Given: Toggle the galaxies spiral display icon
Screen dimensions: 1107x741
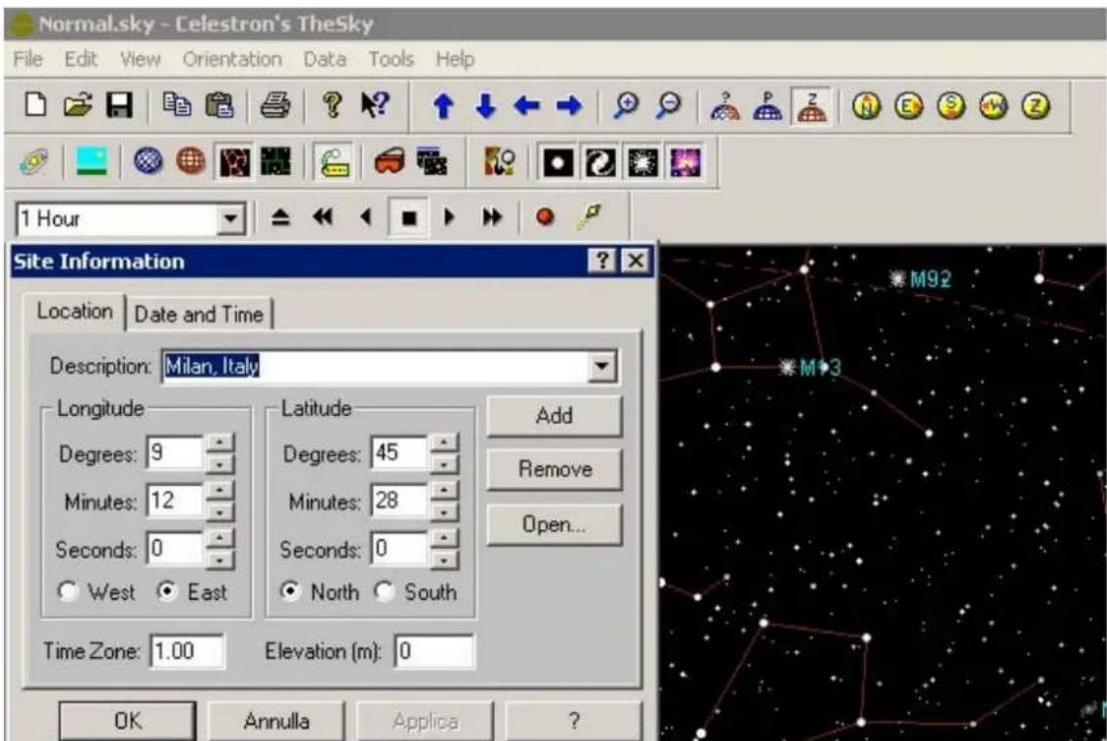Looking at the screenshot, I should [x=599, y=162].
